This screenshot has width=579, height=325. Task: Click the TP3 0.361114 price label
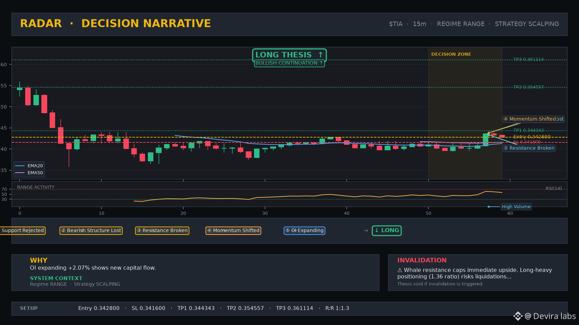(528, 59)
